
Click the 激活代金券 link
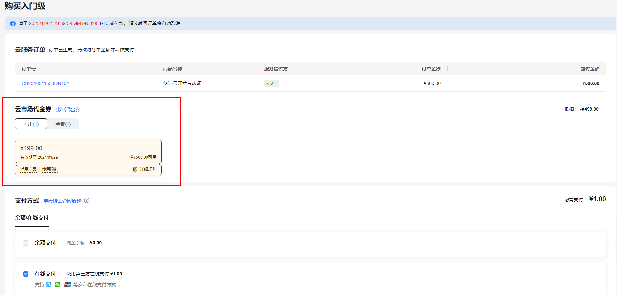pyautogui.click(x=68, y=109)
